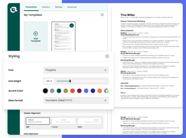This screenshot has height=138, width=186.
Task: Set header alignment to Left
Action: 38,121
